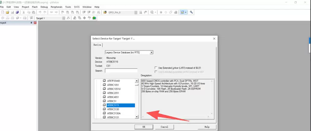Image resolution: width=311 pixels, height=131 pixels.
Task: Confirm device selection with OK
Action: coord(144,127)
